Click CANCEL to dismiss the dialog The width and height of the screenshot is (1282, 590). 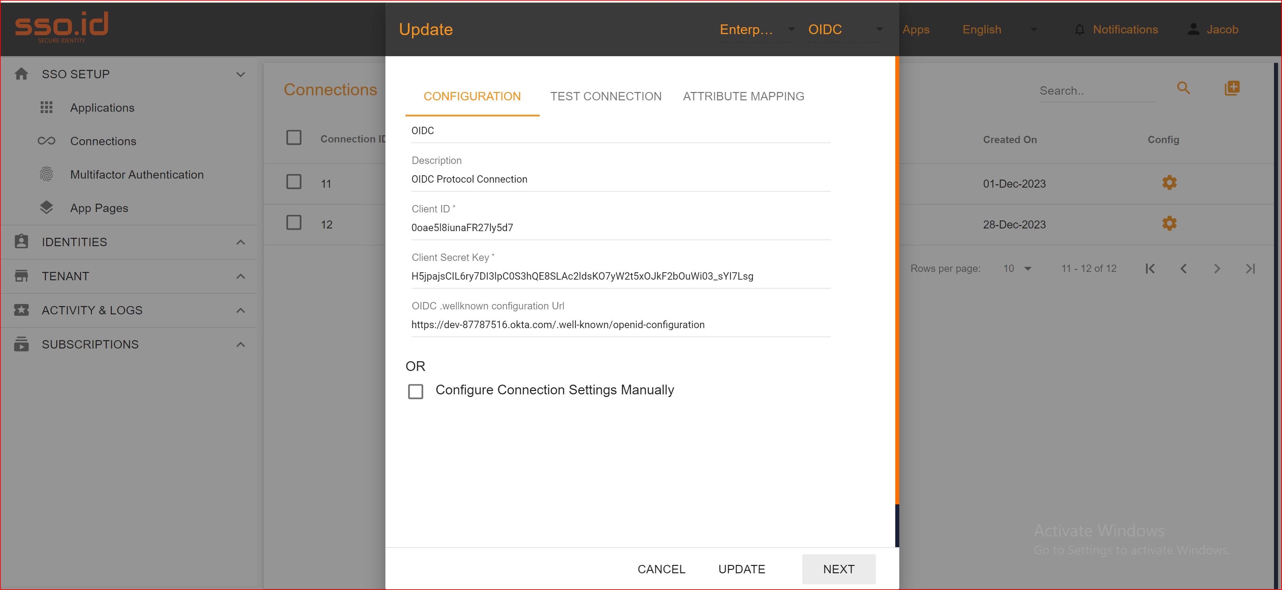pyautogui.click(x=661, y=569)
